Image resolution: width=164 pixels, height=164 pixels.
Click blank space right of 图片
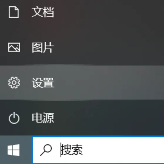point(109,47)
